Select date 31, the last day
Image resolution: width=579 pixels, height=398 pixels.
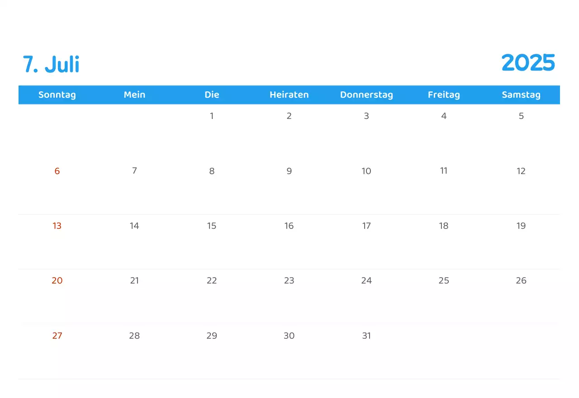(366, 336)
